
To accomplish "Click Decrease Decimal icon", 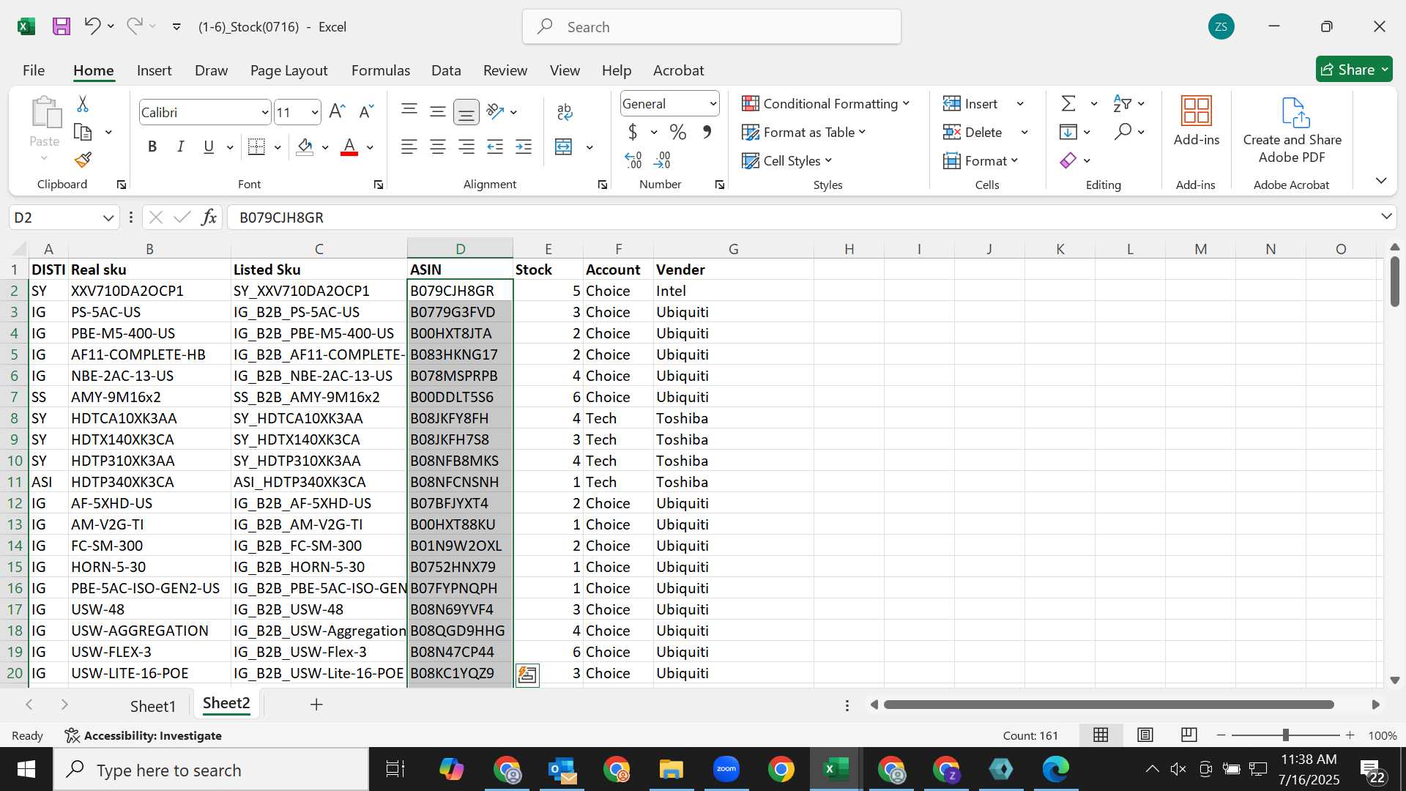I will pos(662,160).
